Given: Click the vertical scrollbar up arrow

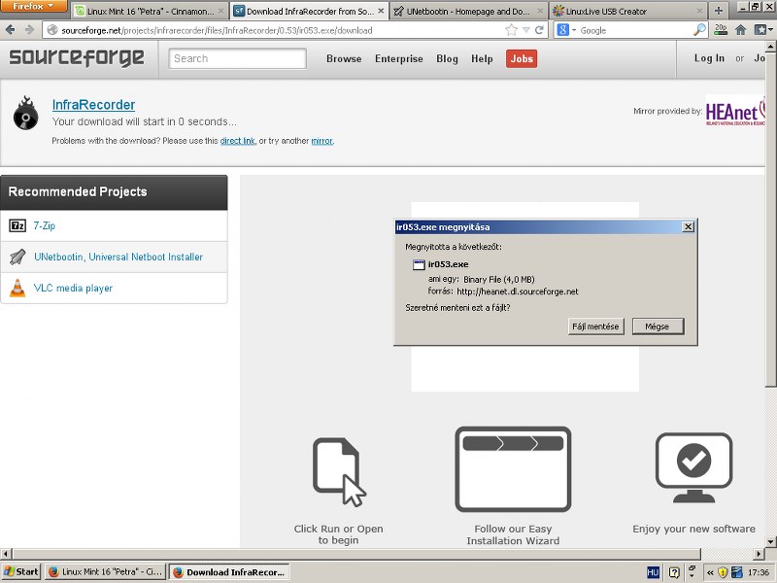Looking at the screenshot, I should pos(770,47).
